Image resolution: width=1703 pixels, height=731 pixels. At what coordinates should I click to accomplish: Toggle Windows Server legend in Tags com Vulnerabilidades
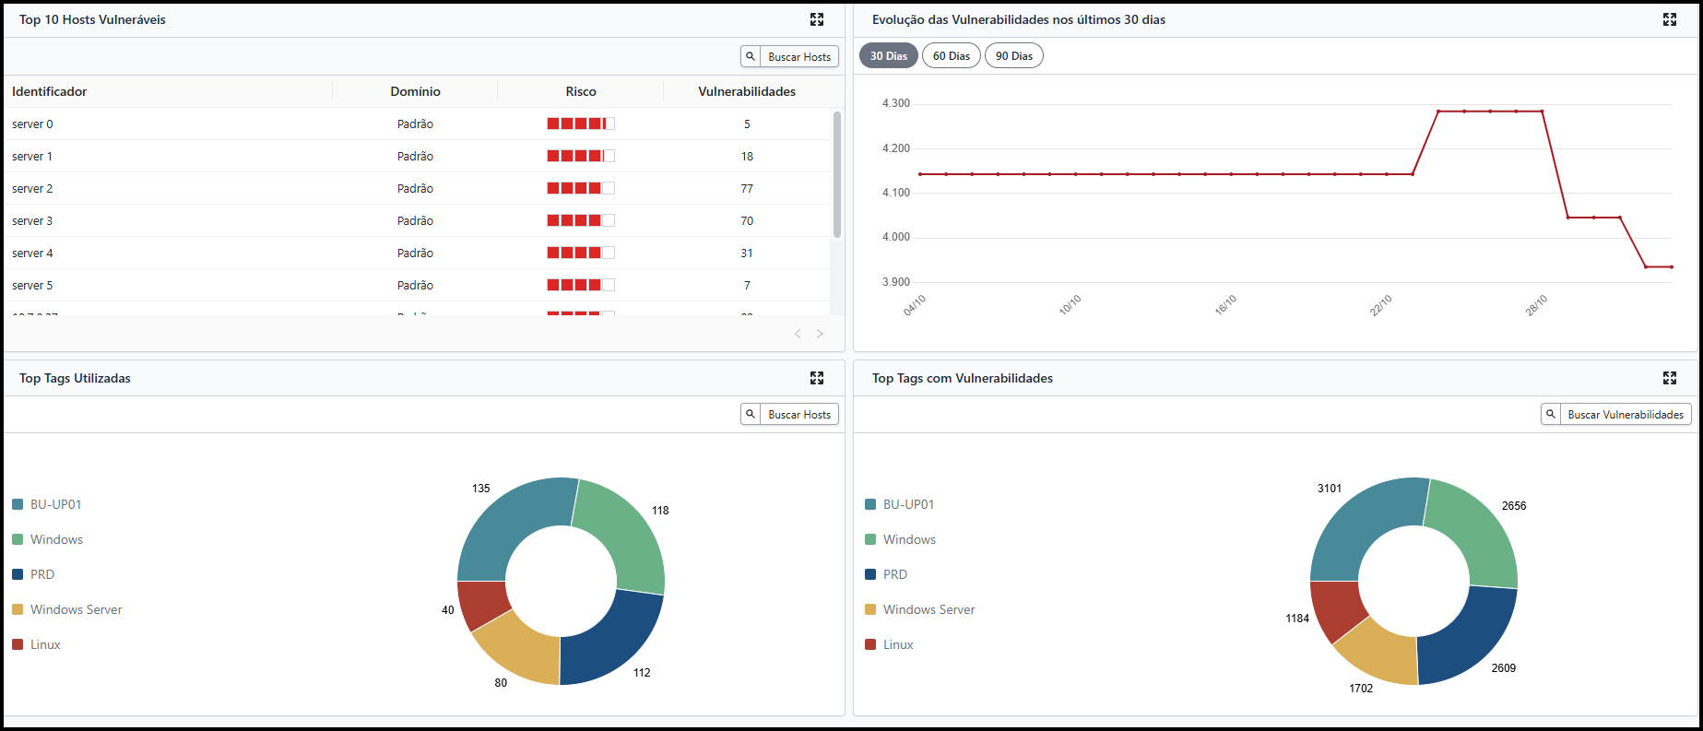(928, 609)
